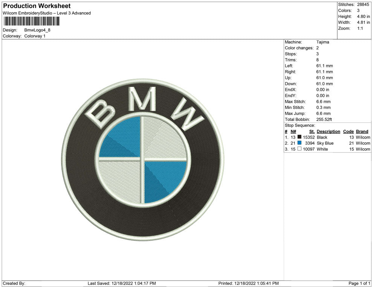Click the 'Brand' column header
The image size is (373, 287).
(x=362, y=131)
